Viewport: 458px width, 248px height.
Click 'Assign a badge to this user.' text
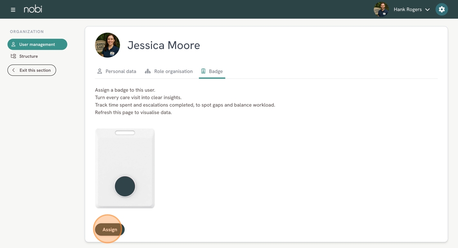[x=125, y=90]
